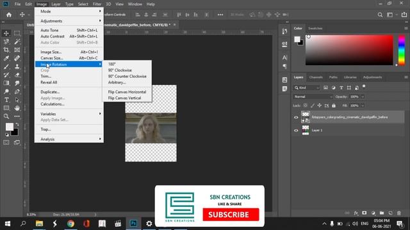410x230 pixels.
Task: Toggle lock transparent pixels
Action: click(x=305, y=105)
